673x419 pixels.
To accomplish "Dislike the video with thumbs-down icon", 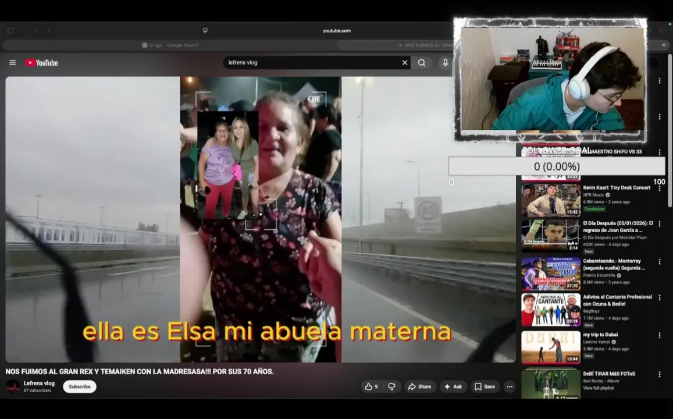I will [391, 387].
